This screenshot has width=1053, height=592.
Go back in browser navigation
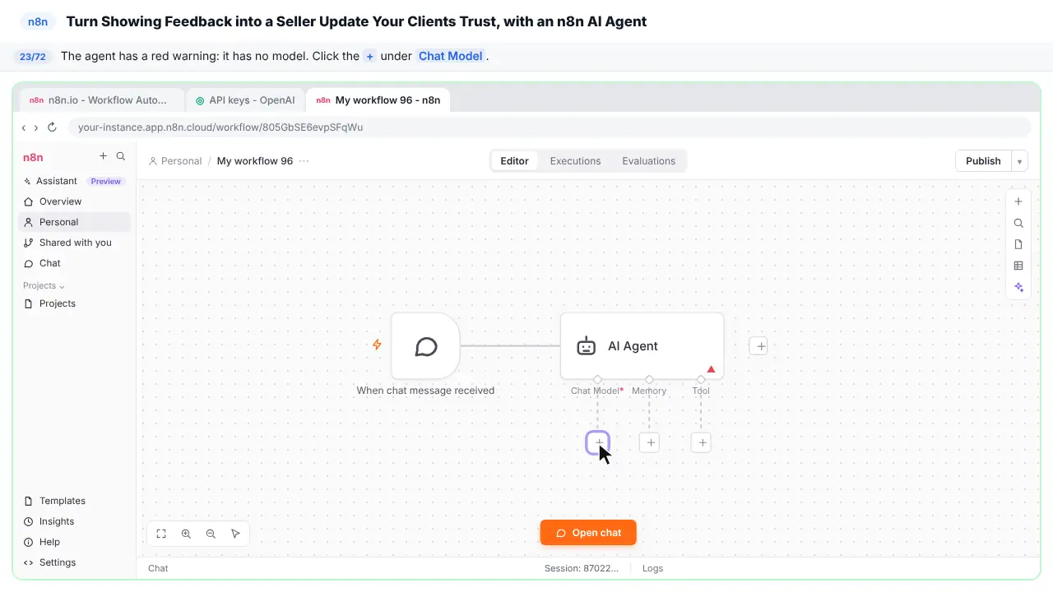[24, 127]
